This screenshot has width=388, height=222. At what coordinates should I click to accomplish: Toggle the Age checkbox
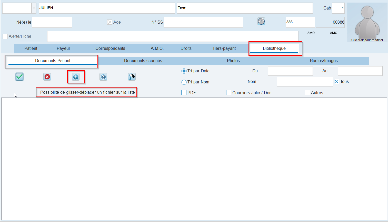(x=110, y=22)
